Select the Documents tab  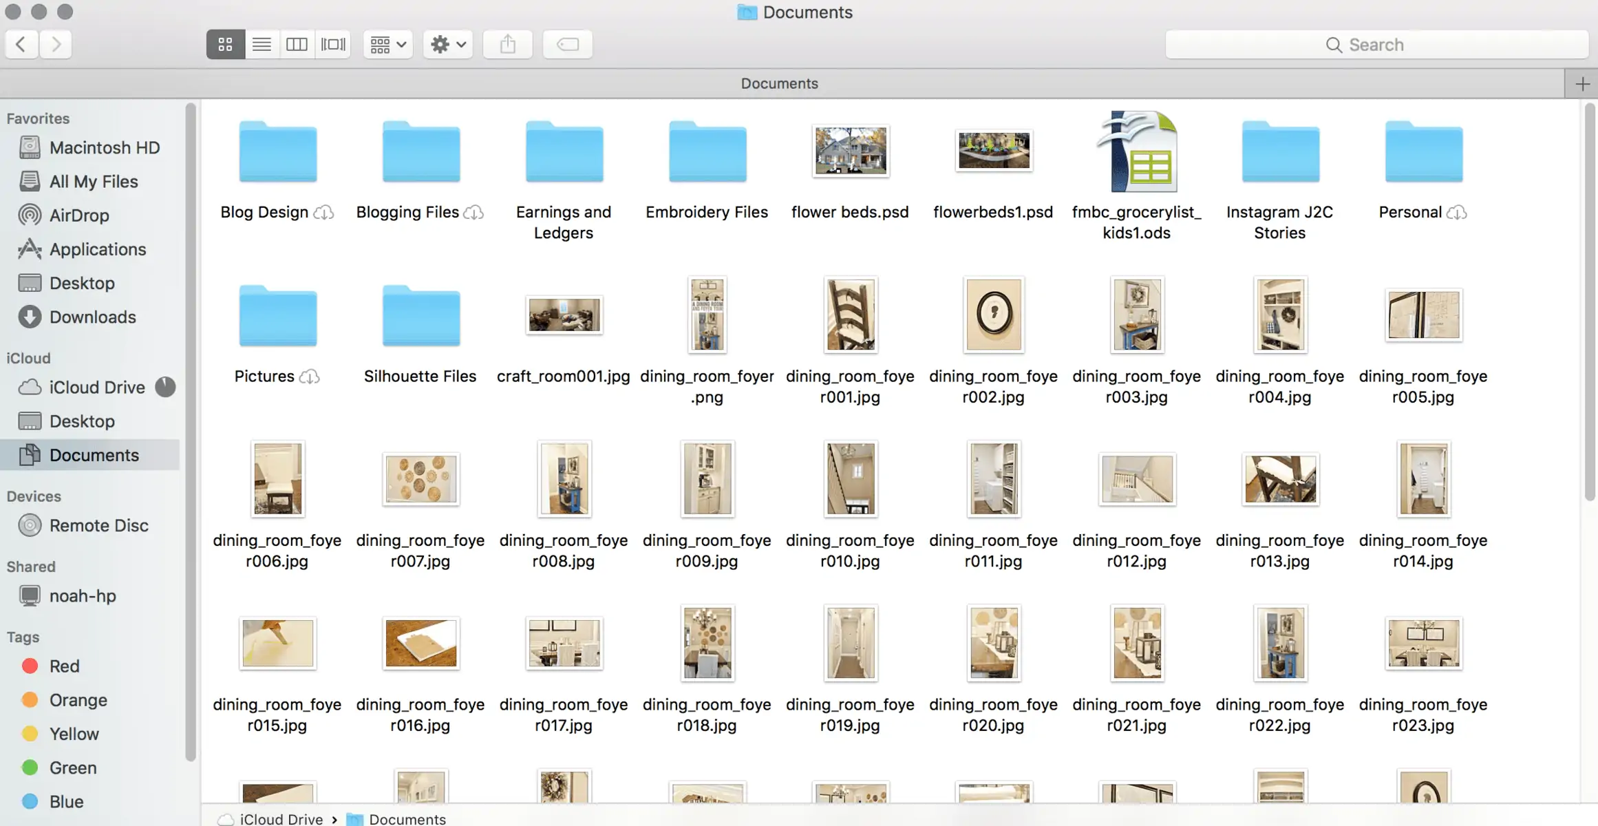click(779, 83)
